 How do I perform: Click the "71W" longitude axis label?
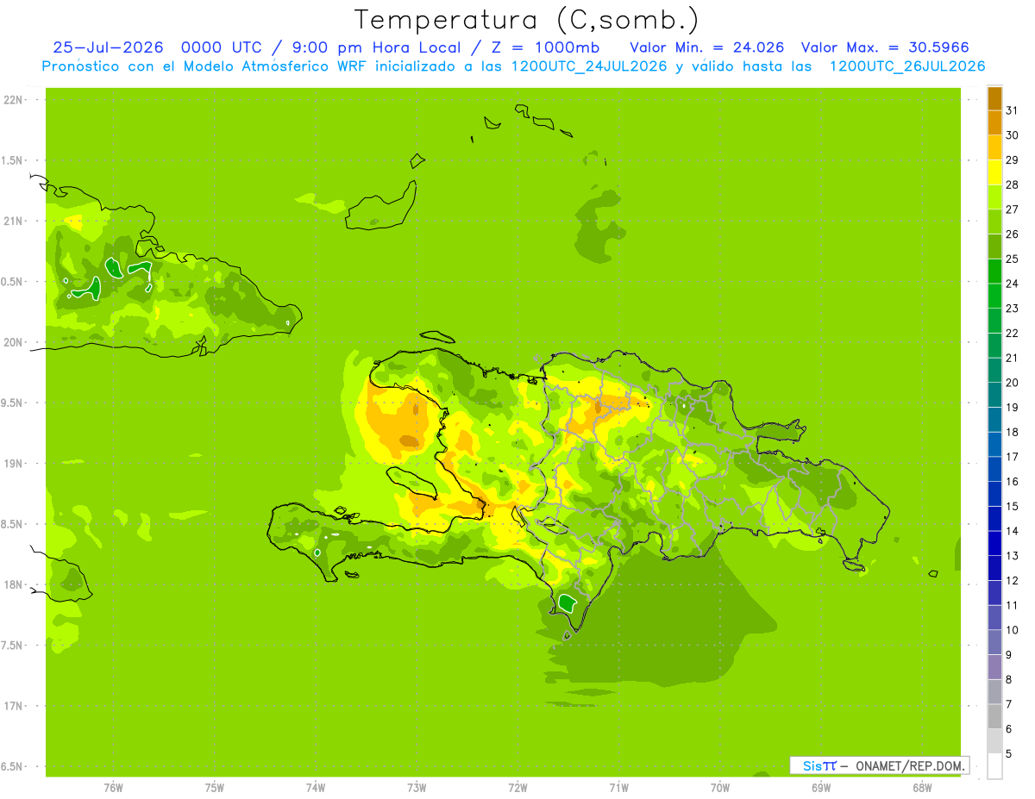click(x=618, y=788)
